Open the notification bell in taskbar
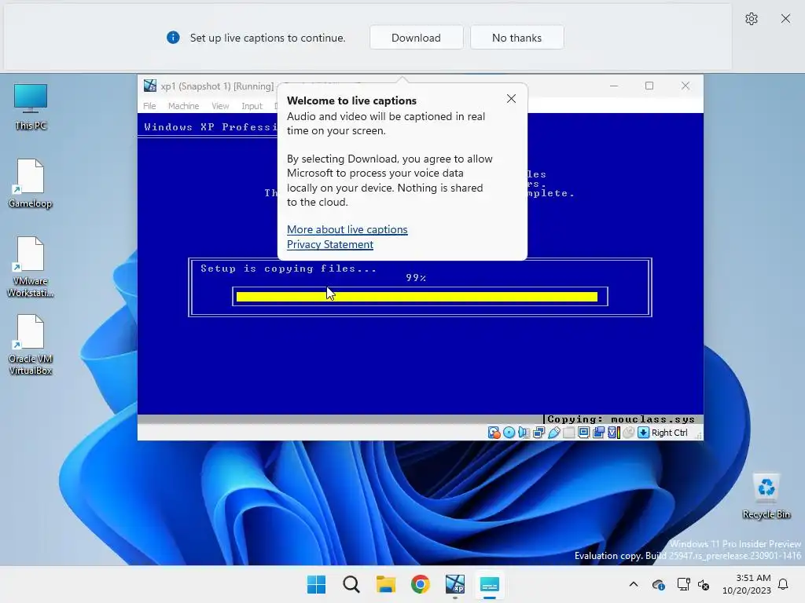805x603 pixels. 784,584
